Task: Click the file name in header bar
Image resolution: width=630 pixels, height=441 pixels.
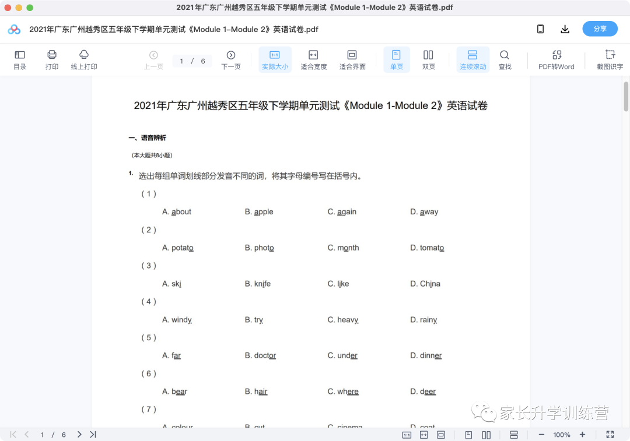Action: pyautogui.click(x=174, y=29)
